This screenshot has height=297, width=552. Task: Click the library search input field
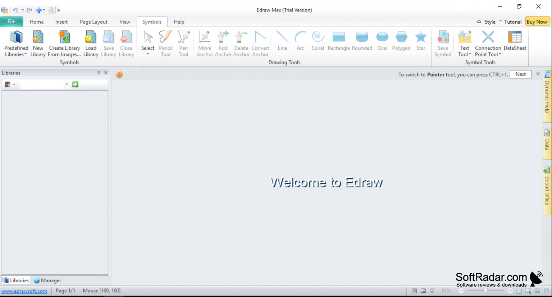click(x=42, y=84)
